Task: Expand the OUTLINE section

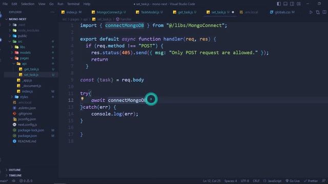Action: click(x=15, y=170)
